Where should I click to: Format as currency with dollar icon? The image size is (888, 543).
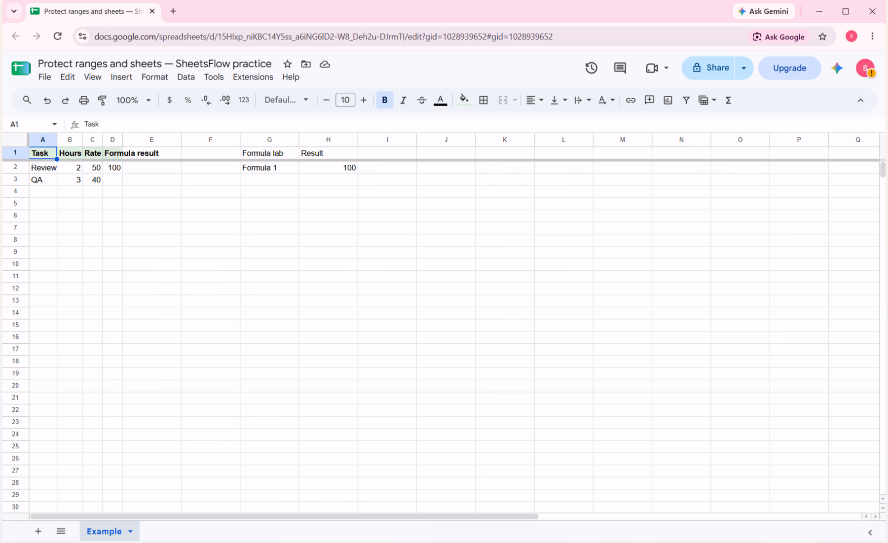(169, 100)
